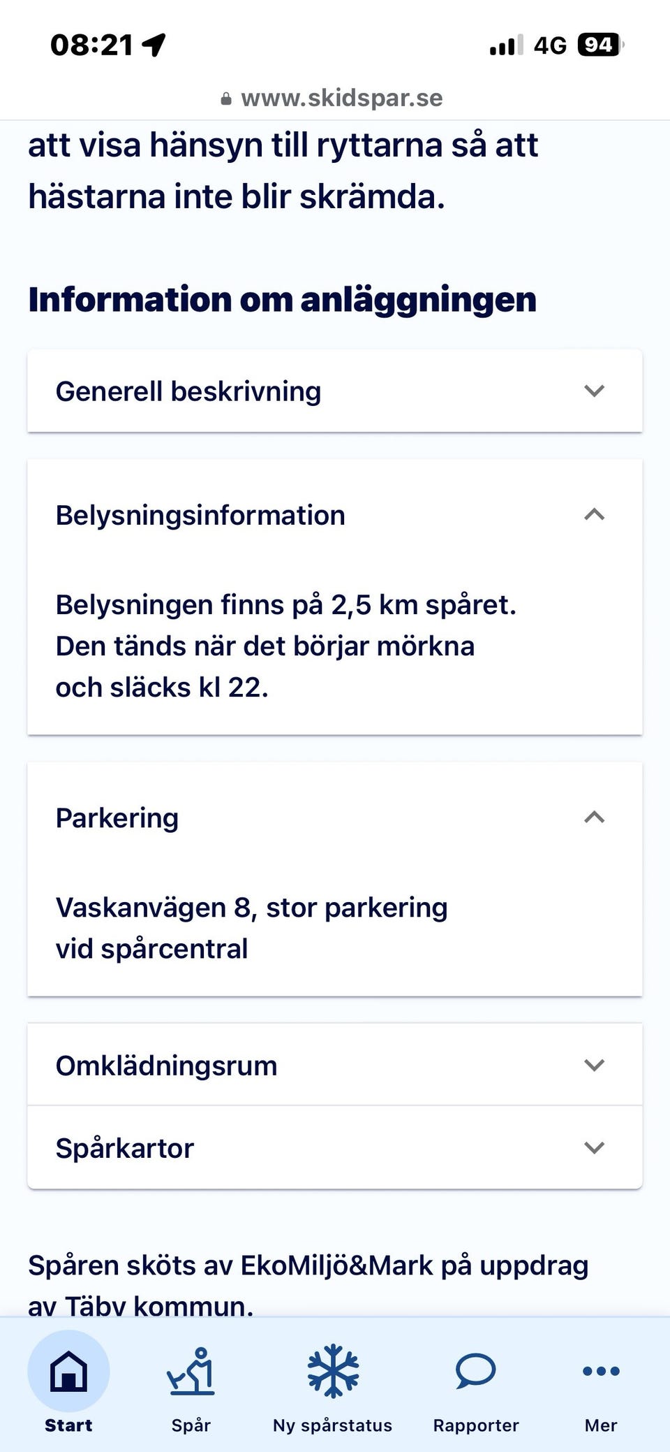Tap the Start home icon
This screenshot has height=1452, width=670.
pyautogui.click(x=68, y=1370)
